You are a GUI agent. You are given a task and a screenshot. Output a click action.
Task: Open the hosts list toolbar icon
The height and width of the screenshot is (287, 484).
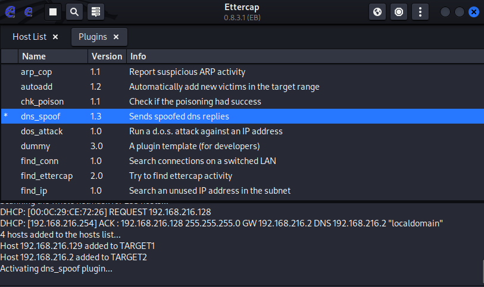coord(95,11)
